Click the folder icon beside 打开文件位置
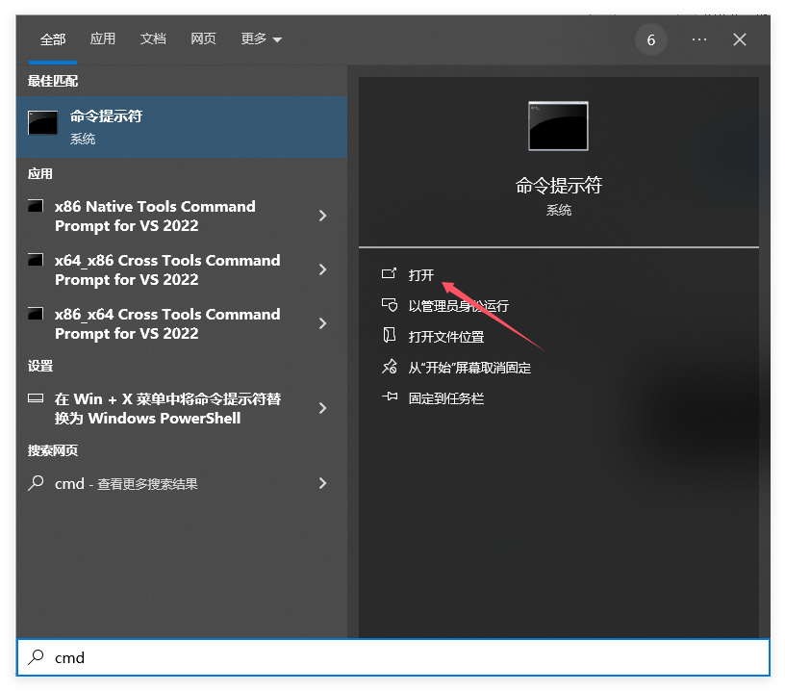This screenshot has height=691, width=785. click(390, 337)
